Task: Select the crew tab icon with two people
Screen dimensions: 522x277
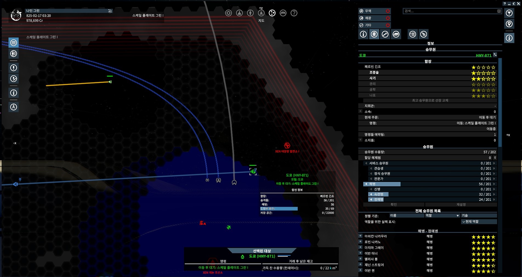Action: point(374,34)
